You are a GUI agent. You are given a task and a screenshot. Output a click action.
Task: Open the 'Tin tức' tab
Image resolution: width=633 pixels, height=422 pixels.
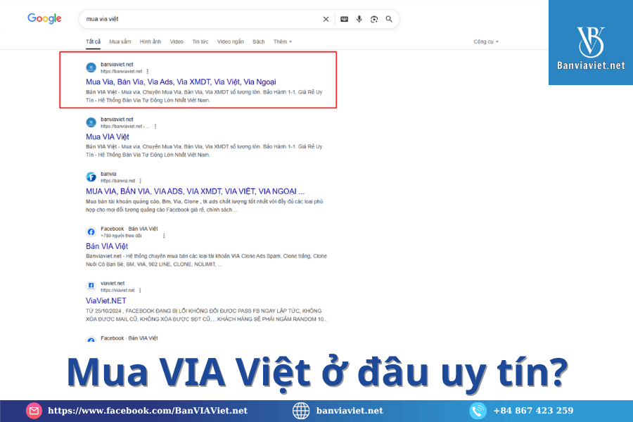click(200, 41)
